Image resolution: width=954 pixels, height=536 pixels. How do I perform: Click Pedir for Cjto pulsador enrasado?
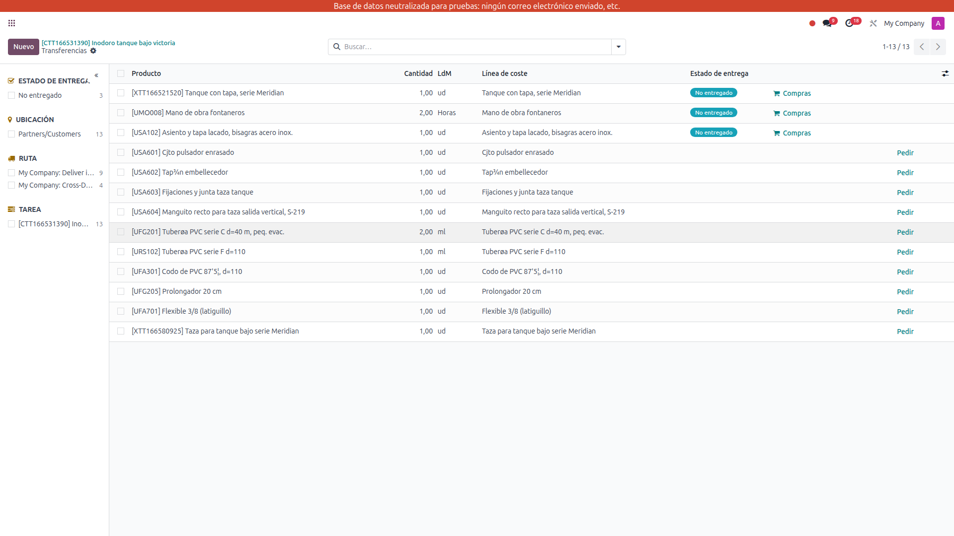(905, 153)
